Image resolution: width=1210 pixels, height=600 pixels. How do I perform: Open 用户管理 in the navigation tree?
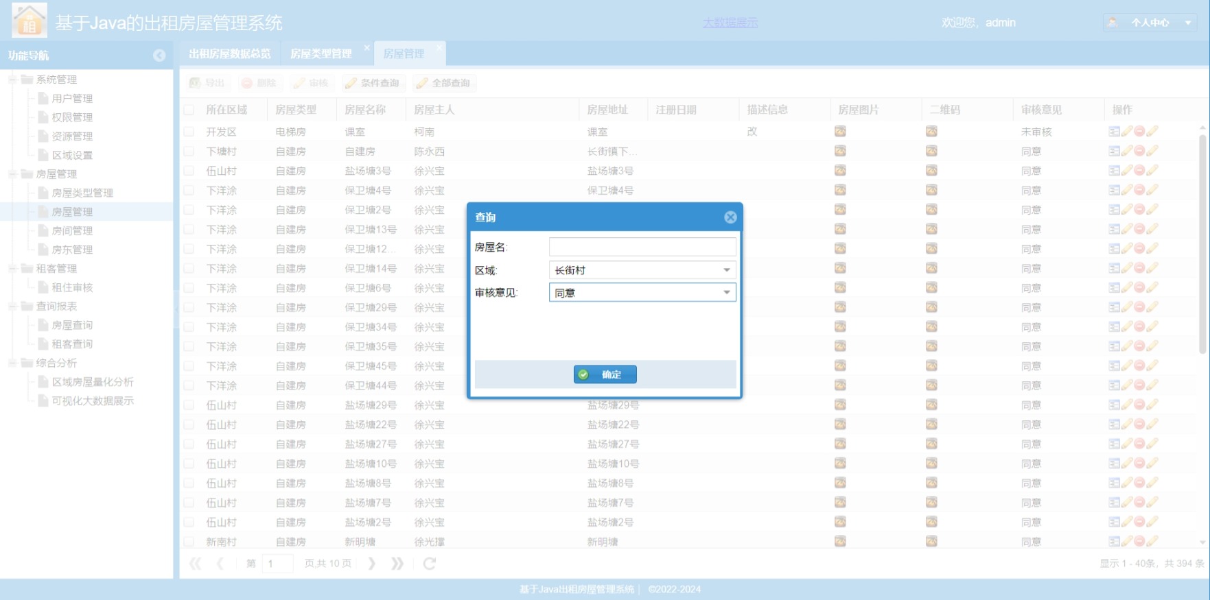point(72,99)
